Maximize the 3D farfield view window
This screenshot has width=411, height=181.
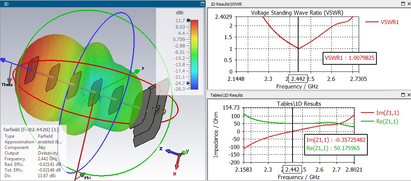coord(202,4)
